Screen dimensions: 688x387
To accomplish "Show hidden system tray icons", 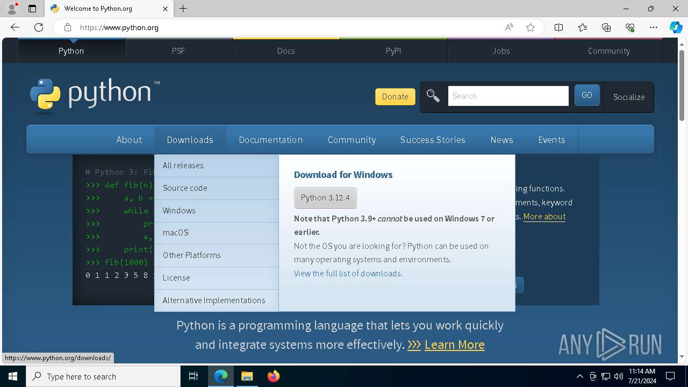I will coord(579,376).
